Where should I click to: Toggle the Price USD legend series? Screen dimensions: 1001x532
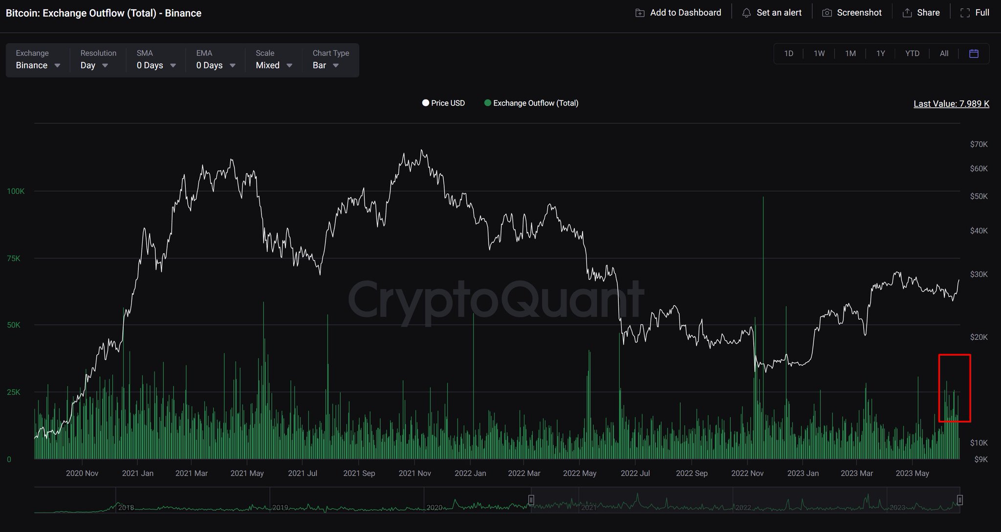443,103
